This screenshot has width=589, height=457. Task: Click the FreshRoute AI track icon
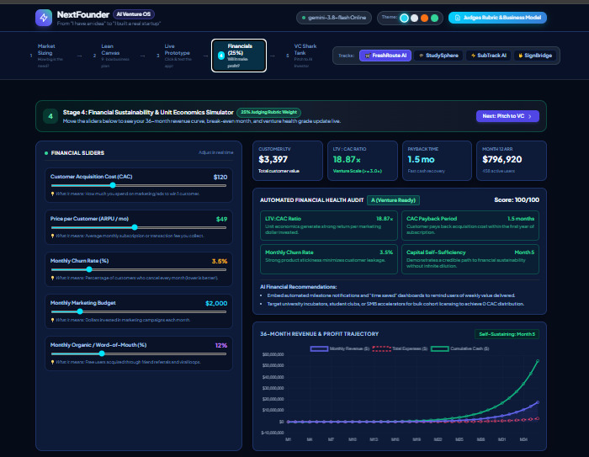click(x=368, y=56)
